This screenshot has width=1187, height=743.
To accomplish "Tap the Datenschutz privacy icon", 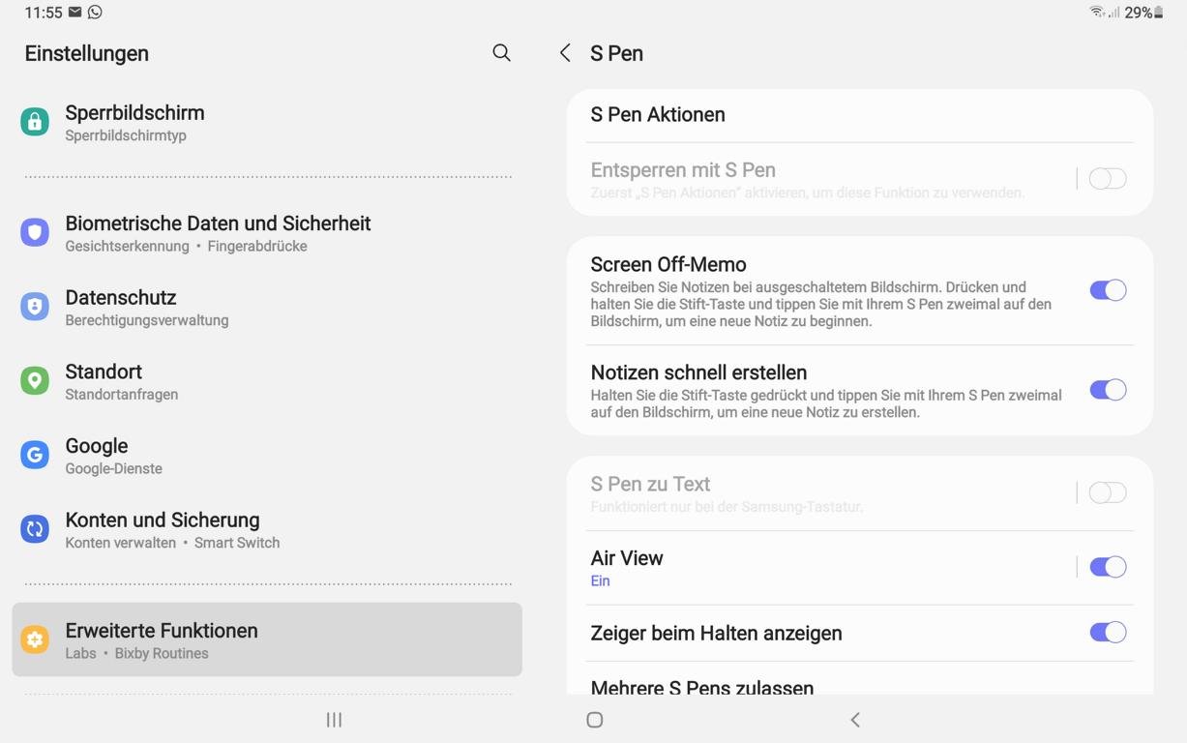I will coord(35,307).
